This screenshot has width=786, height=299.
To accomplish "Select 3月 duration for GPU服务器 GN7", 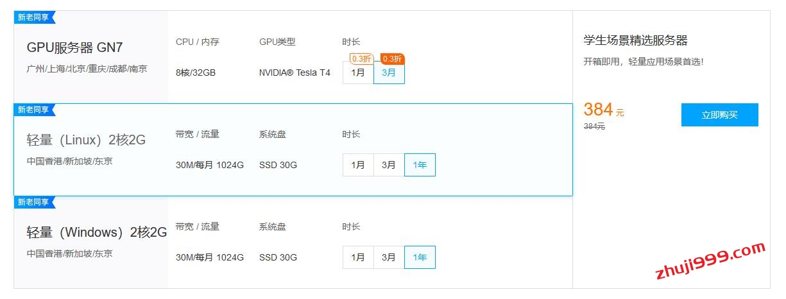I will (389, 73).
